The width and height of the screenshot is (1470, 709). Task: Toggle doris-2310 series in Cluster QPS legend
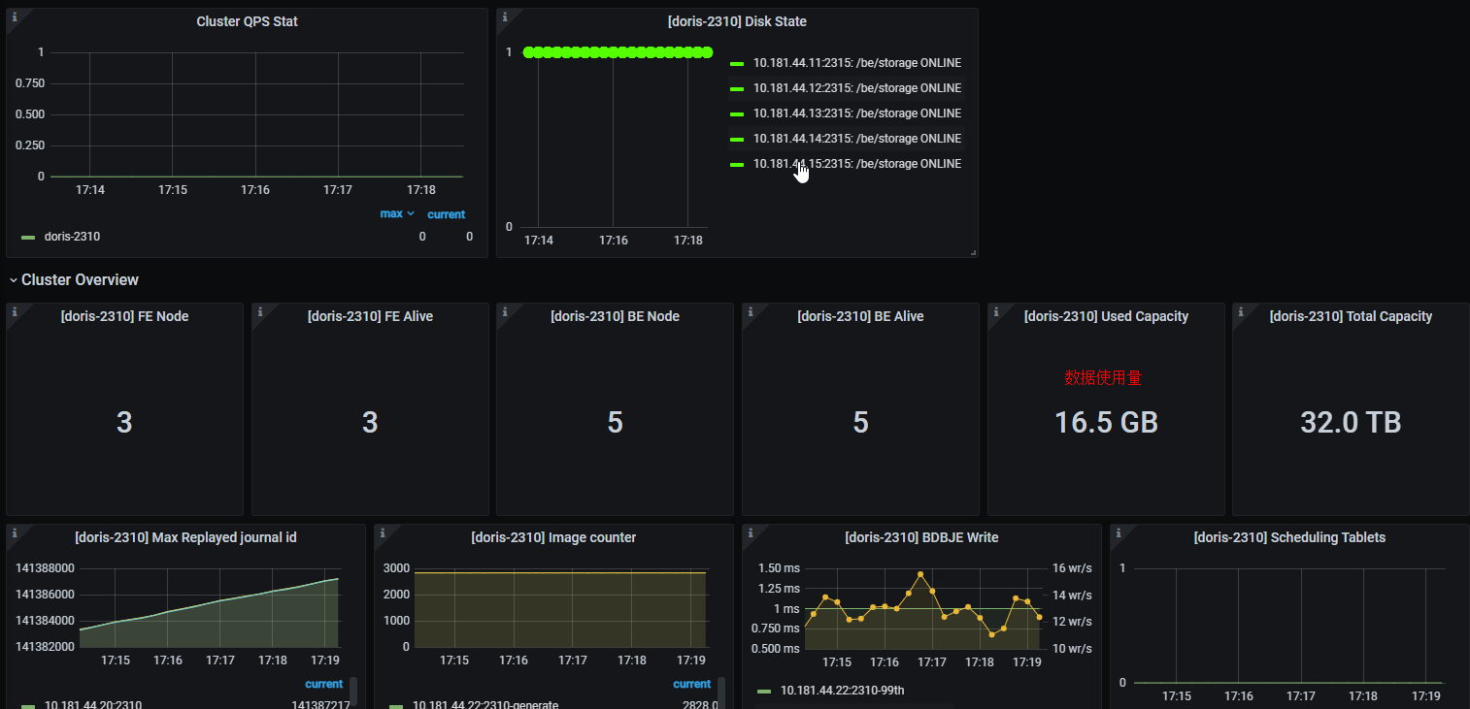(x=72, y=237)
